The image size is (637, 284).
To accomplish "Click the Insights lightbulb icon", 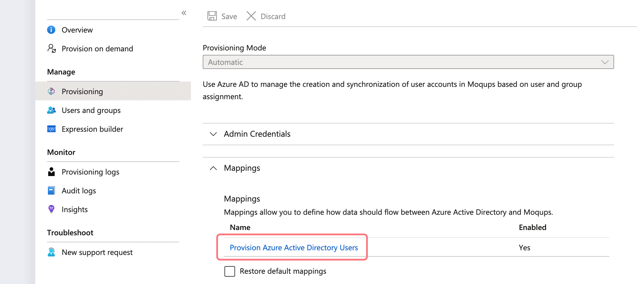I will (51, 209).
